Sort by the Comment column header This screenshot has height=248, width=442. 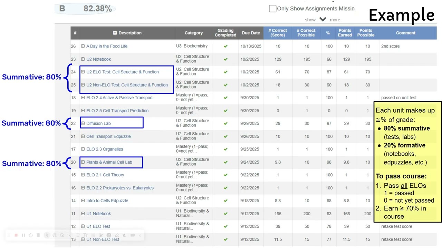[406, 33]
